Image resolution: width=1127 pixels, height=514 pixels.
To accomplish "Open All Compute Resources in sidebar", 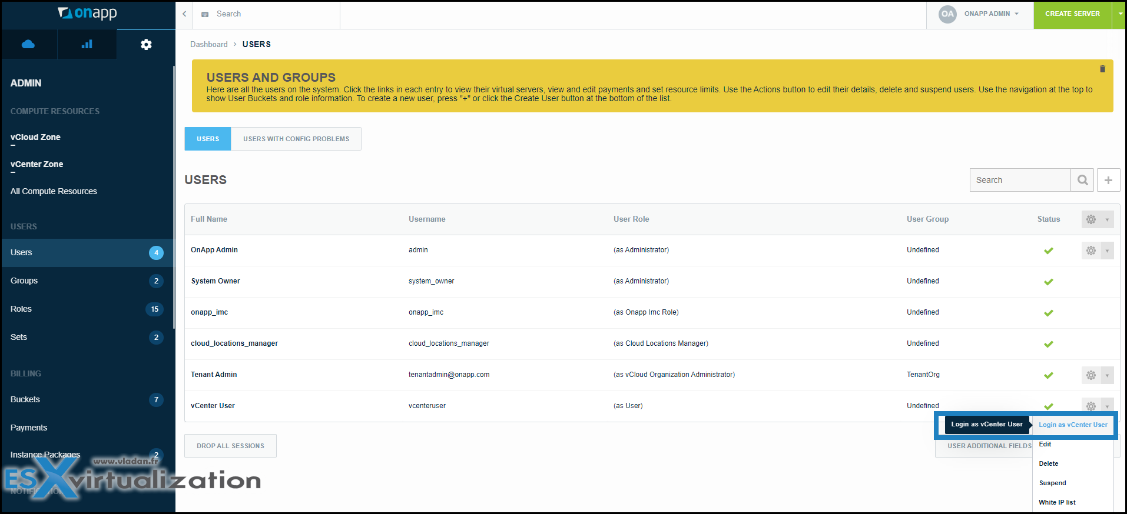I will (54, 191).
